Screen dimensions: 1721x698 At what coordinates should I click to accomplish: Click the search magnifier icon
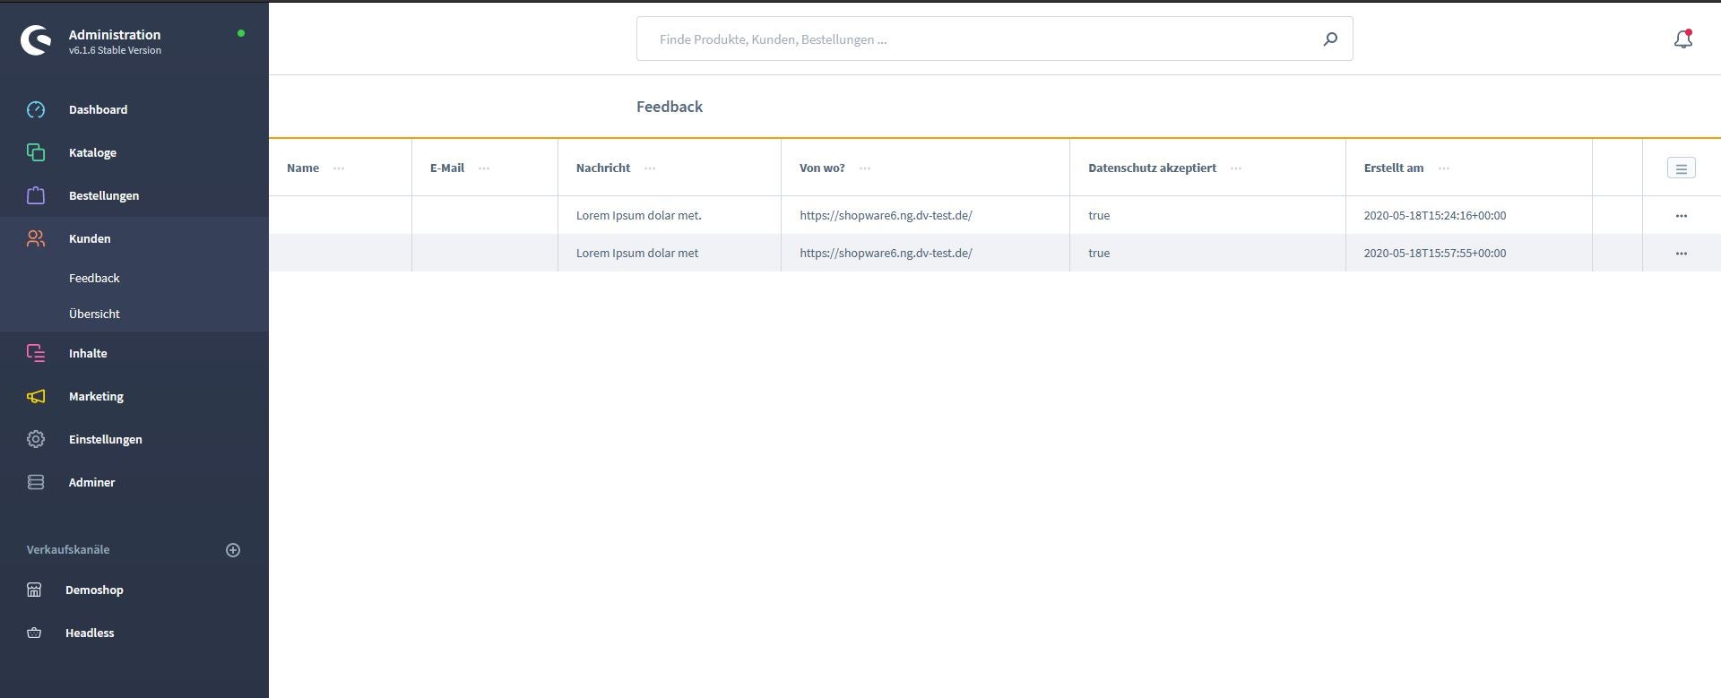pyautogui.click(x=1330, y=39)
